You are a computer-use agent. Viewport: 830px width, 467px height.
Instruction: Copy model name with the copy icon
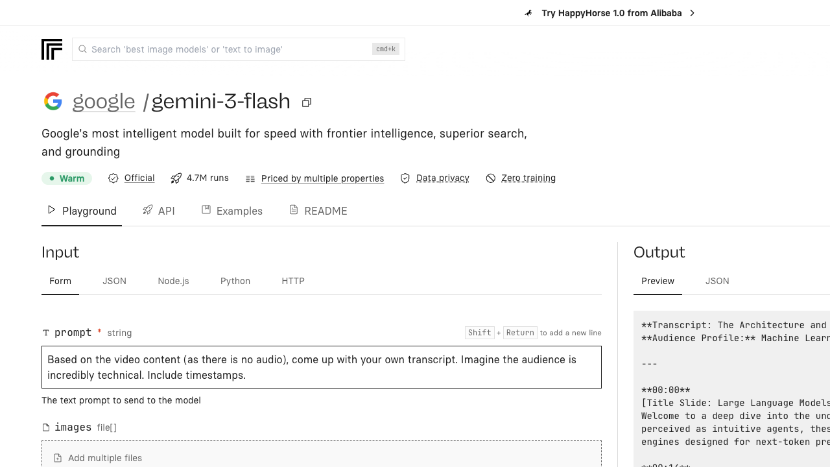(307, 102)
